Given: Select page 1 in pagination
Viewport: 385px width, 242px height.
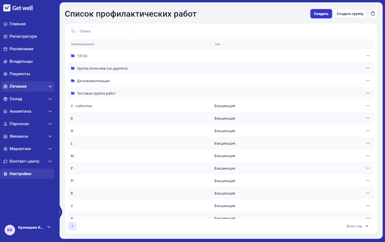Looking at the screenshot, I should click(x=72, y=226).
